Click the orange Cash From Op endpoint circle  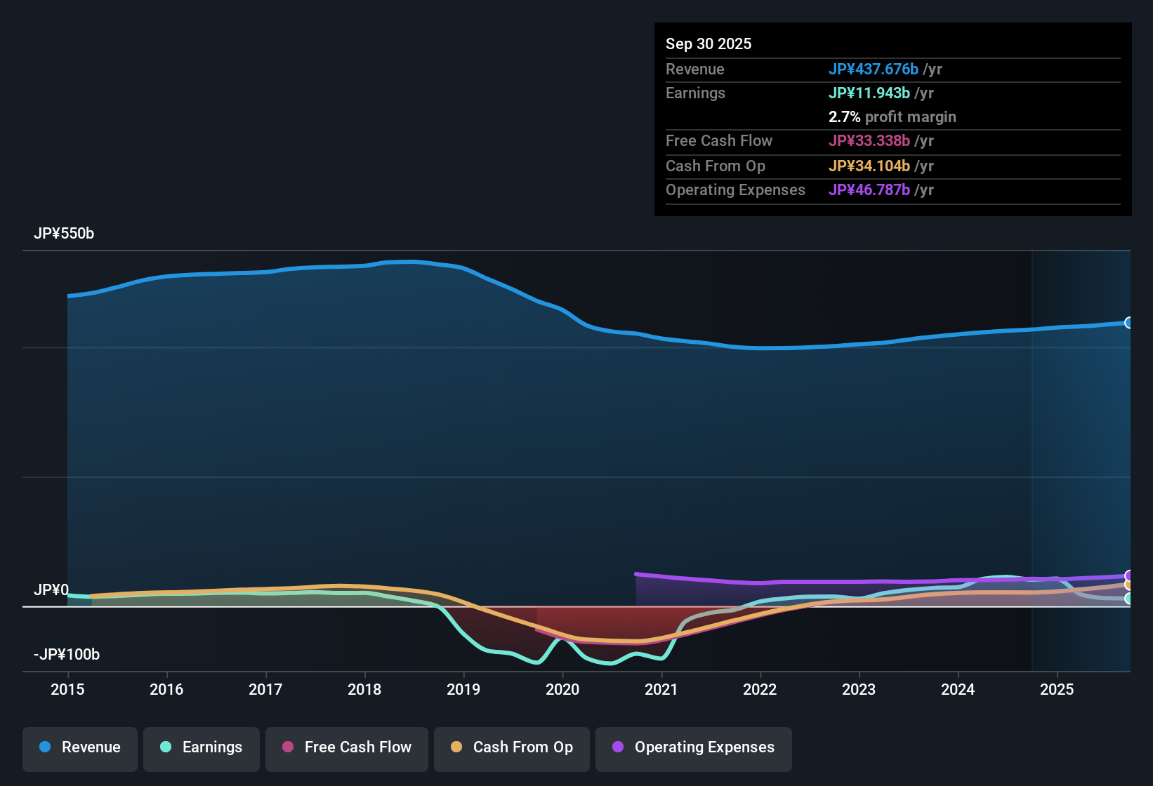1128,585
